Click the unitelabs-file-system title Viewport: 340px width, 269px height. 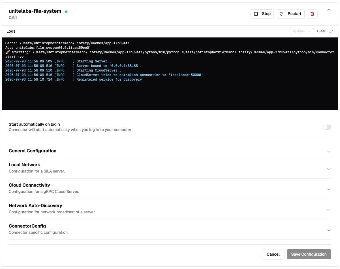point(35,11)
